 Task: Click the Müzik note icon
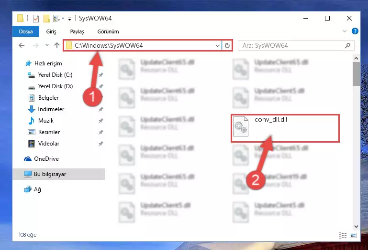tap(31, 121)
